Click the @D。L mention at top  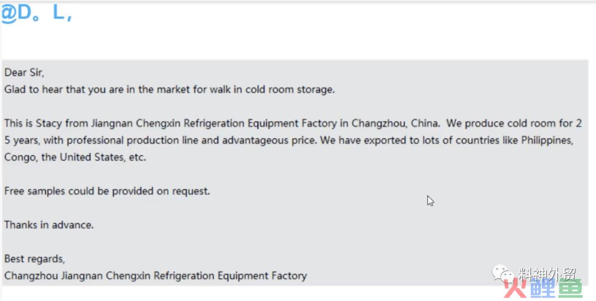coord(36,14)
